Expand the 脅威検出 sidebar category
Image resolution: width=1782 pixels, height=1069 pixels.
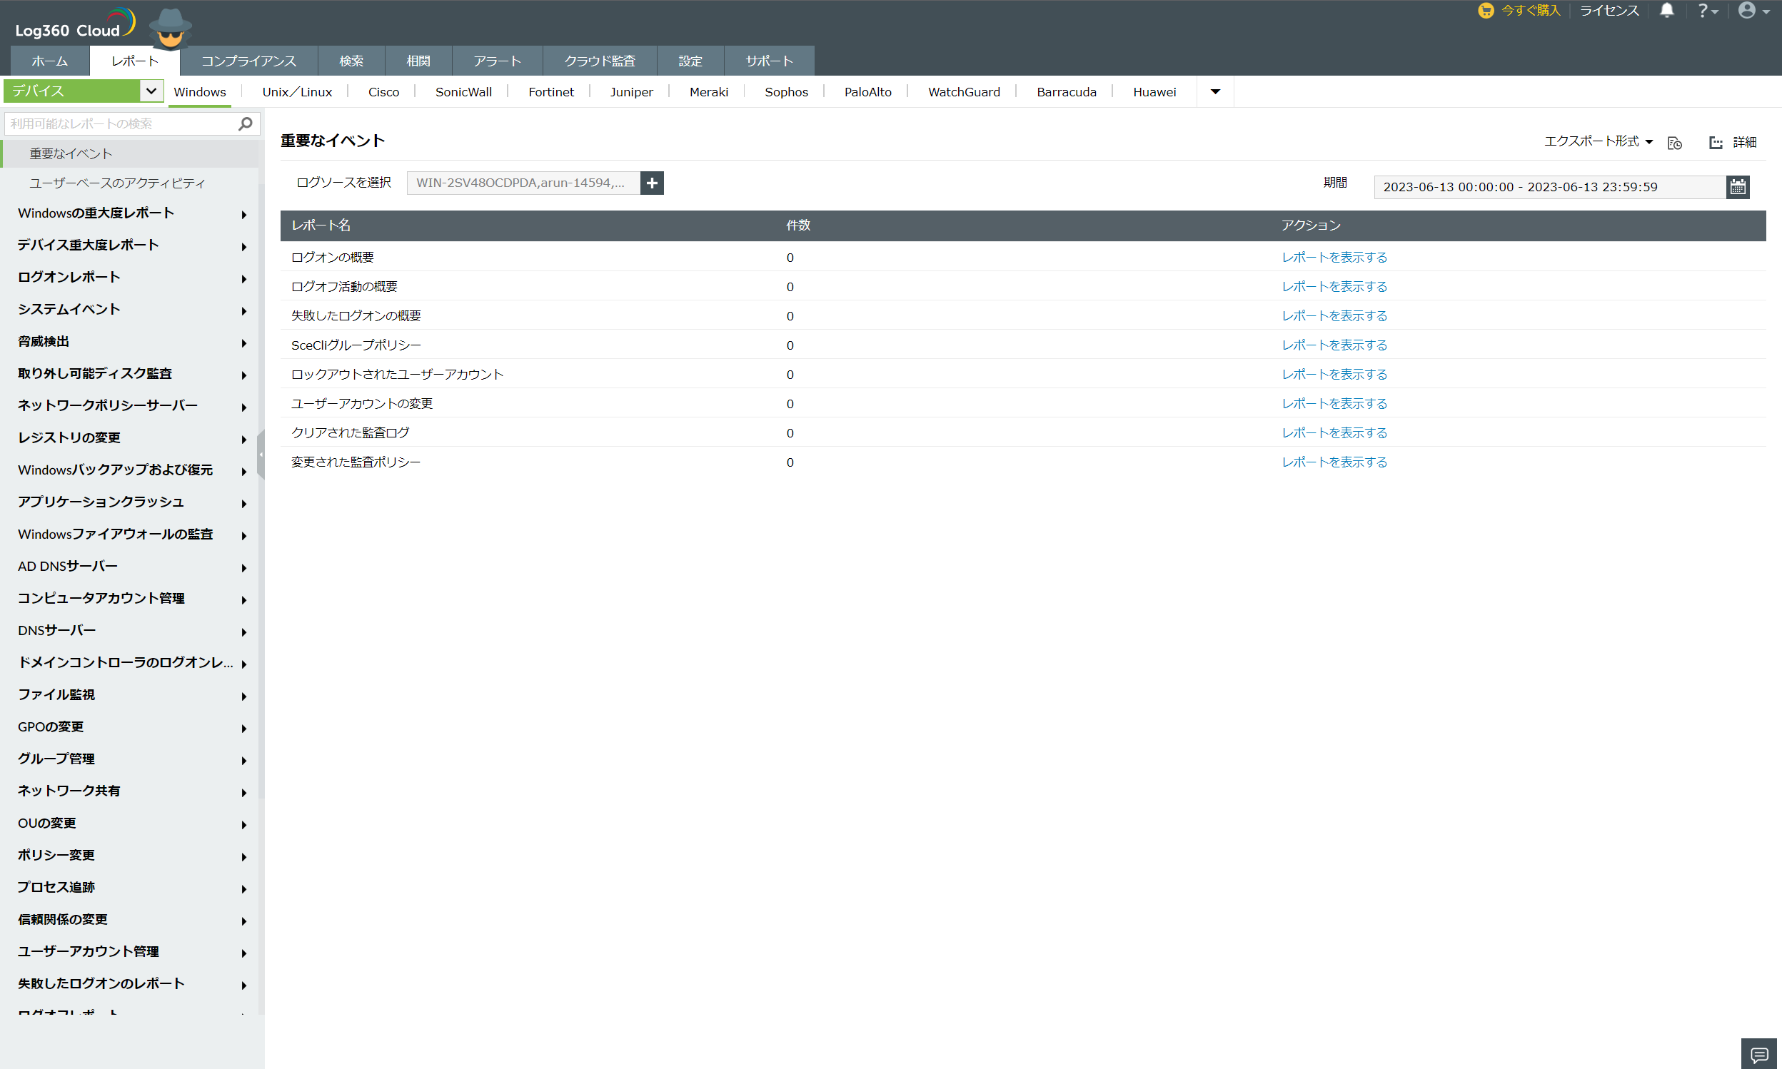(x=130, y=341)
